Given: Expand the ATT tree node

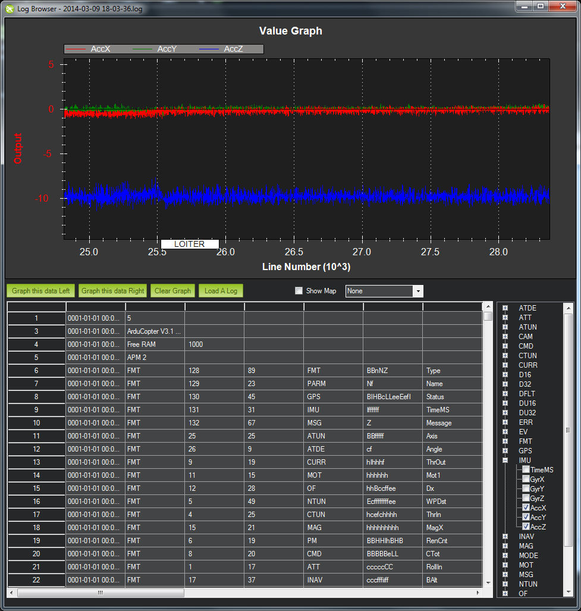Looking at the screenshot, I should (505, 317).
